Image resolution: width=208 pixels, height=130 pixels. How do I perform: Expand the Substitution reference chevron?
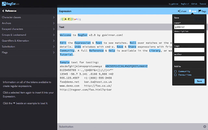tap(54, 46)
